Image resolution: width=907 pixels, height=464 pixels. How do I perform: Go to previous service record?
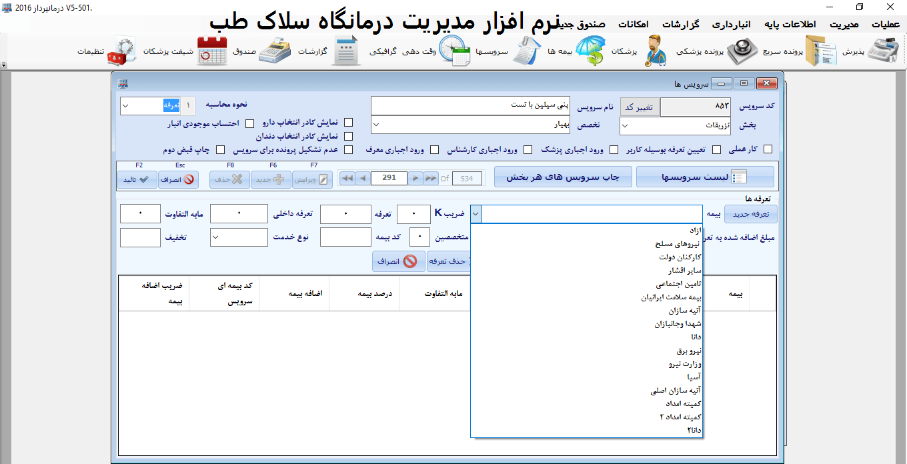tap(361, 178)
